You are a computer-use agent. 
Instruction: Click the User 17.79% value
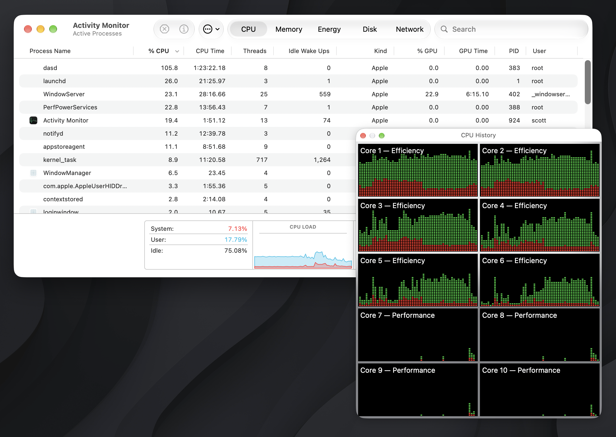(236, 240)
